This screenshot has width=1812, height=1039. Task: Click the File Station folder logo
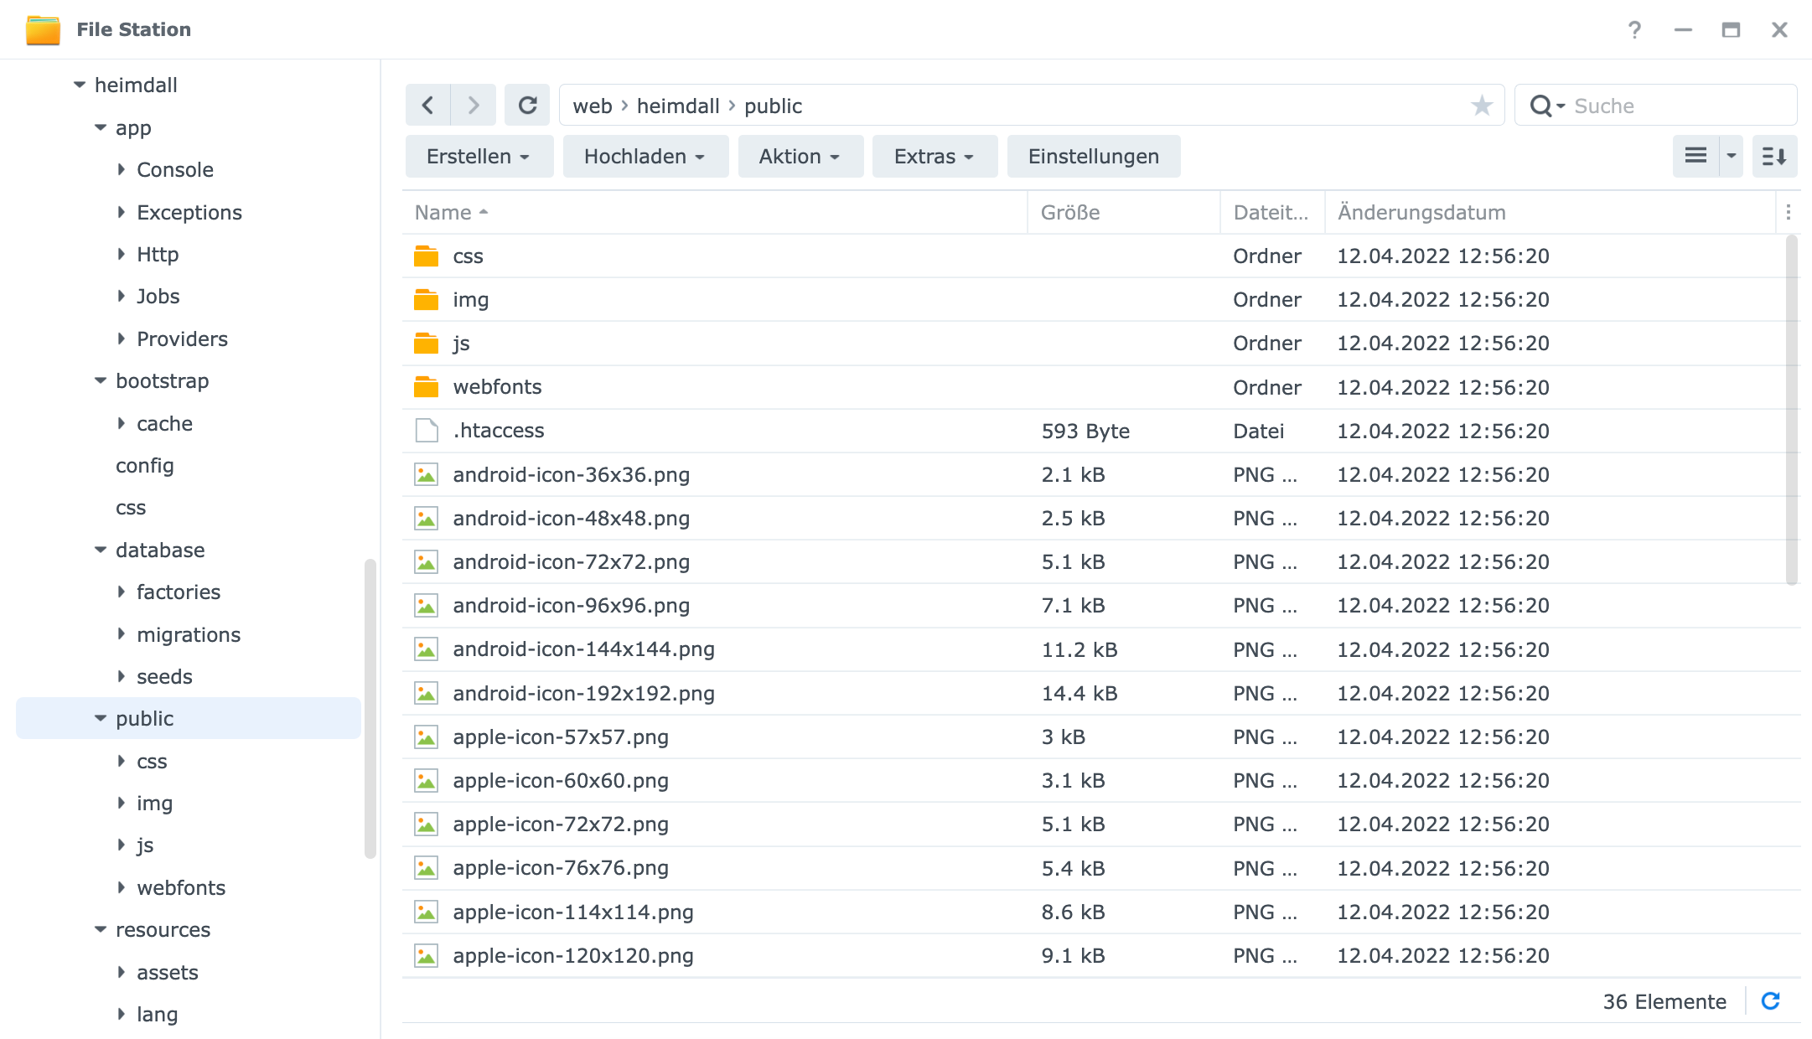[x=42, y=28]
